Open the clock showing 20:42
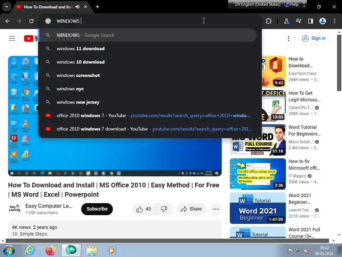Screen dimensions: 342x257 point(324,251)
